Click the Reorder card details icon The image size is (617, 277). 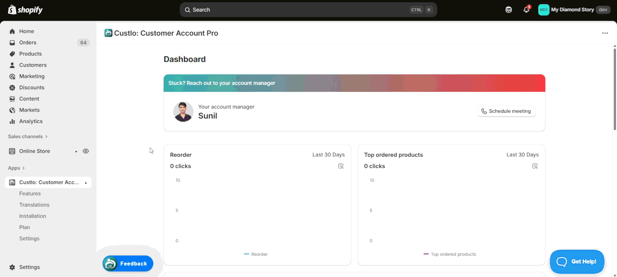coord(341,166)
